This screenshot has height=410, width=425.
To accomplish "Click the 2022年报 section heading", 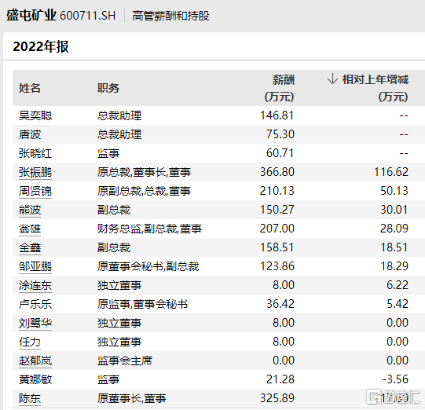I will [x=41, y=46].
